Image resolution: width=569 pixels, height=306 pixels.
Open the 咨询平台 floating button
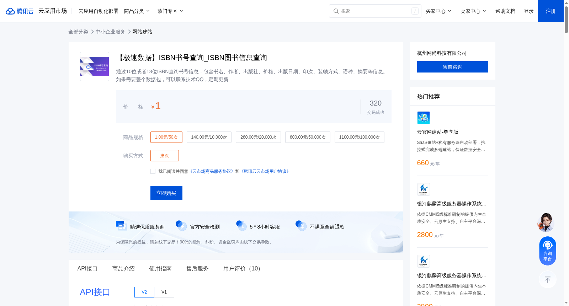(547, 251)
